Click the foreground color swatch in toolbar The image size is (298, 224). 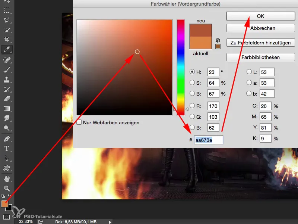point(4,203)
